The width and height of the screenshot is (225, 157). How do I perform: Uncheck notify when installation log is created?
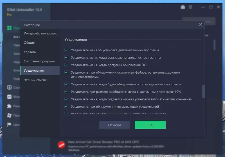point(66,99)
